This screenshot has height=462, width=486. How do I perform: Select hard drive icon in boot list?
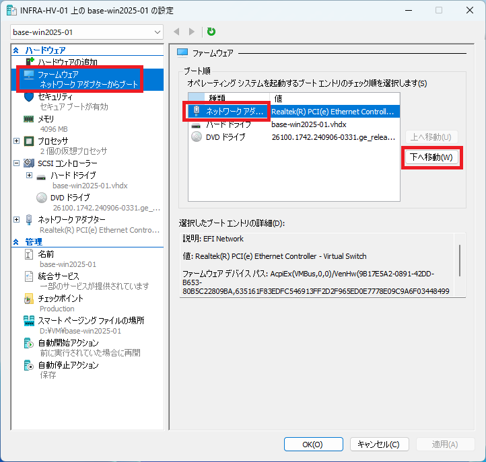[x=196, y=126]
